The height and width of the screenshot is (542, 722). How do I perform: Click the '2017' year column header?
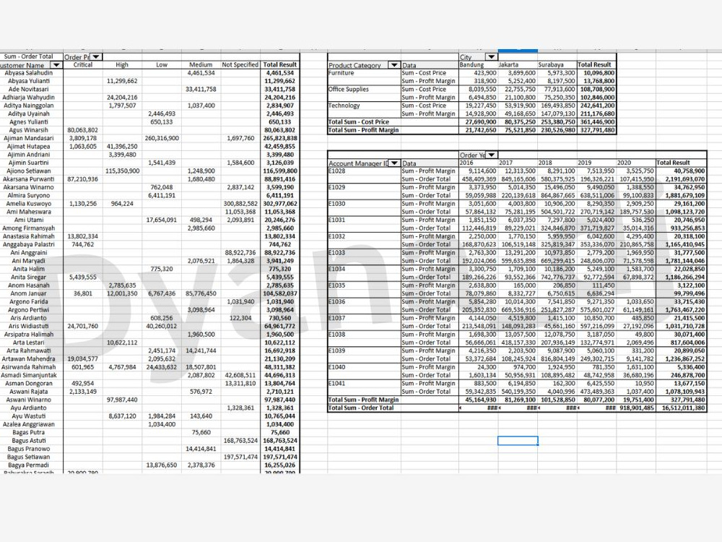tap(518, 163)
